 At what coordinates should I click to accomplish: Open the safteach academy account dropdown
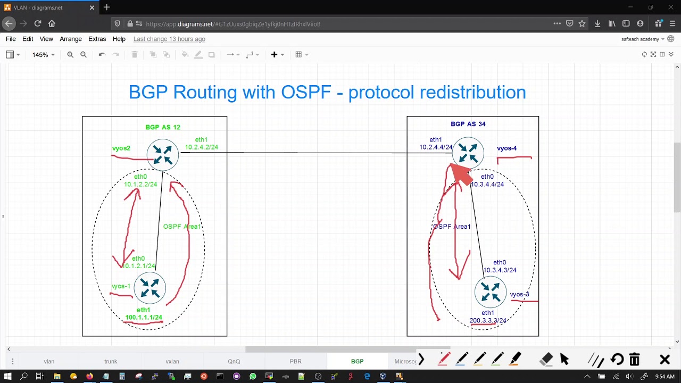(643, 39)
